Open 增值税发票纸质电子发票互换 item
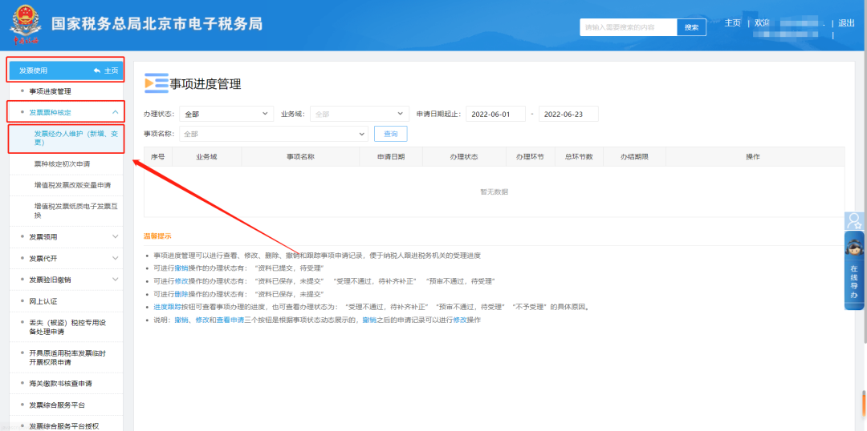The image size is (867, 431). tap(75, 211)
